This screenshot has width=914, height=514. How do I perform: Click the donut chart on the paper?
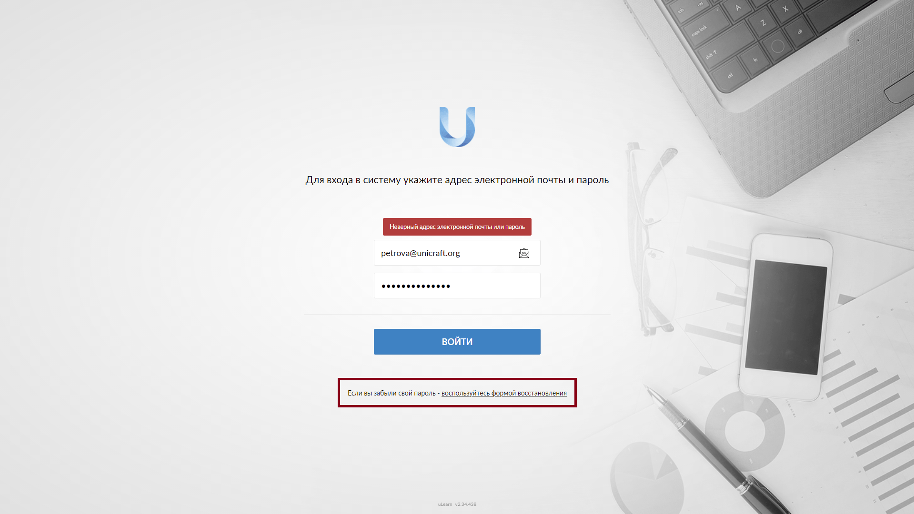pyautogui.click(x=744, y=431)
